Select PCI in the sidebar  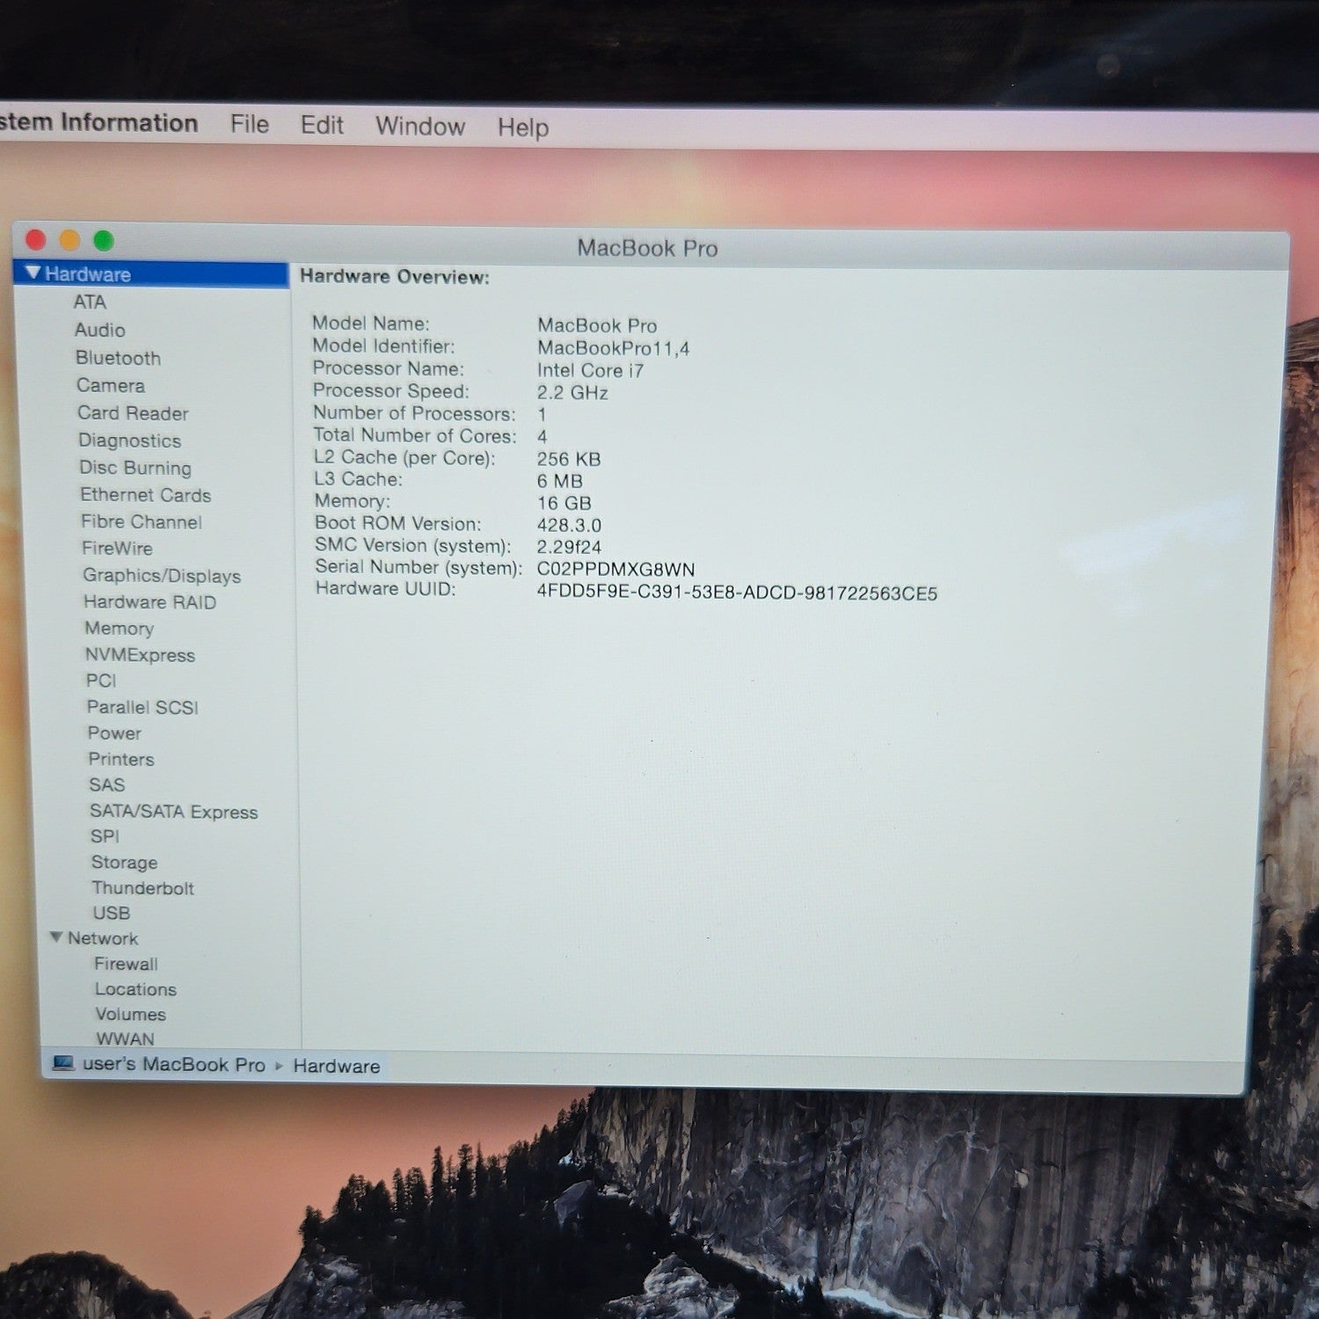pos(101,681)
